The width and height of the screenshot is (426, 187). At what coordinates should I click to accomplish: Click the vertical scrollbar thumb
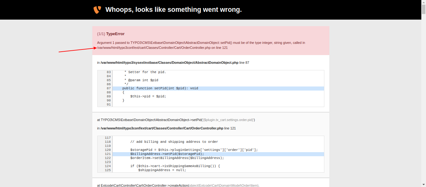(424, 10)
